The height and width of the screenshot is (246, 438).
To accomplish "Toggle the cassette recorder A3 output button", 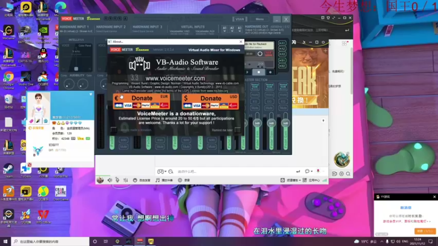I will tap(282, 54).
